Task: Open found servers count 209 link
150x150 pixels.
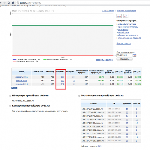Action: 100,146
